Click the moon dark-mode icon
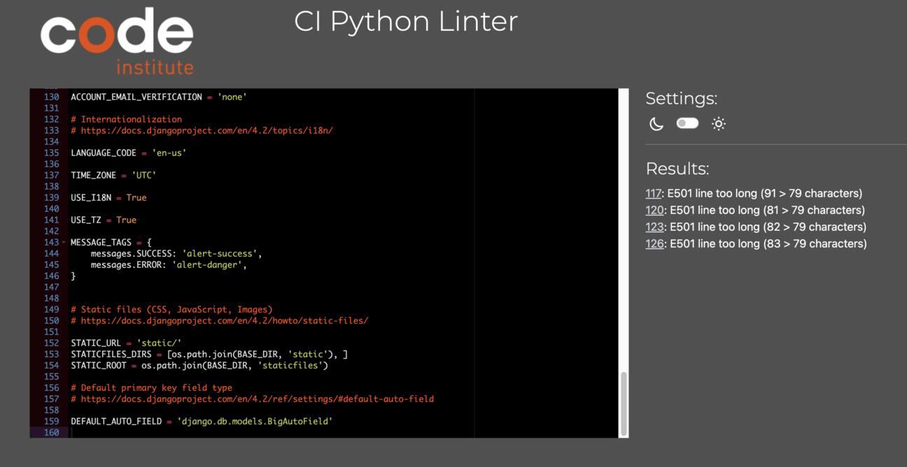Viewport: 907px width, 467px height. (x=656, y=124)
